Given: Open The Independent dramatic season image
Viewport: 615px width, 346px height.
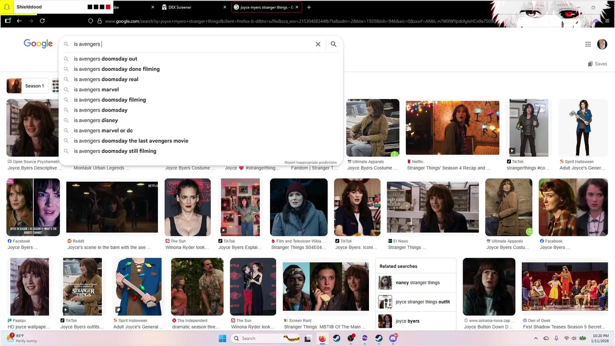Looking at the screenshot, I should 197,287.
